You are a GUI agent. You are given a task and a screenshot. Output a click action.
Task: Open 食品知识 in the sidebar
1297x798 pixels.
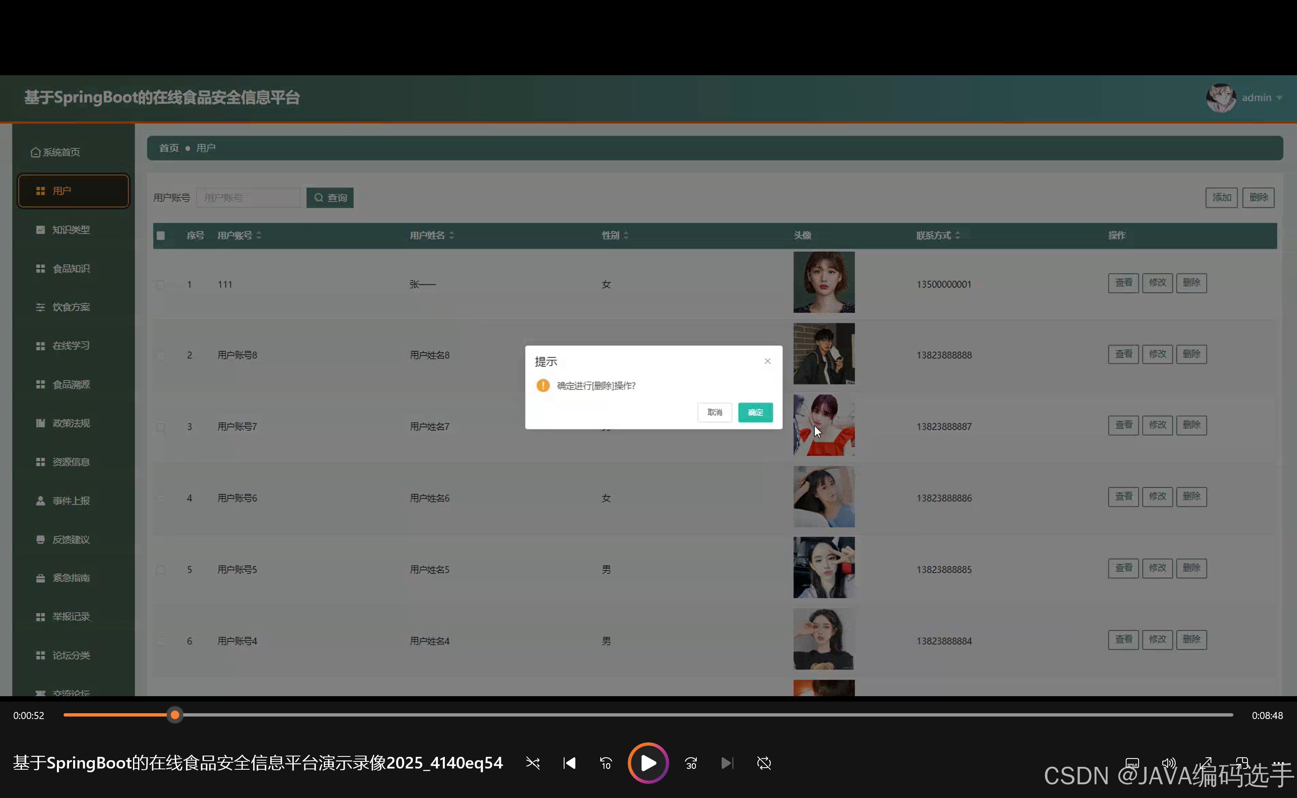pos(71,268)
